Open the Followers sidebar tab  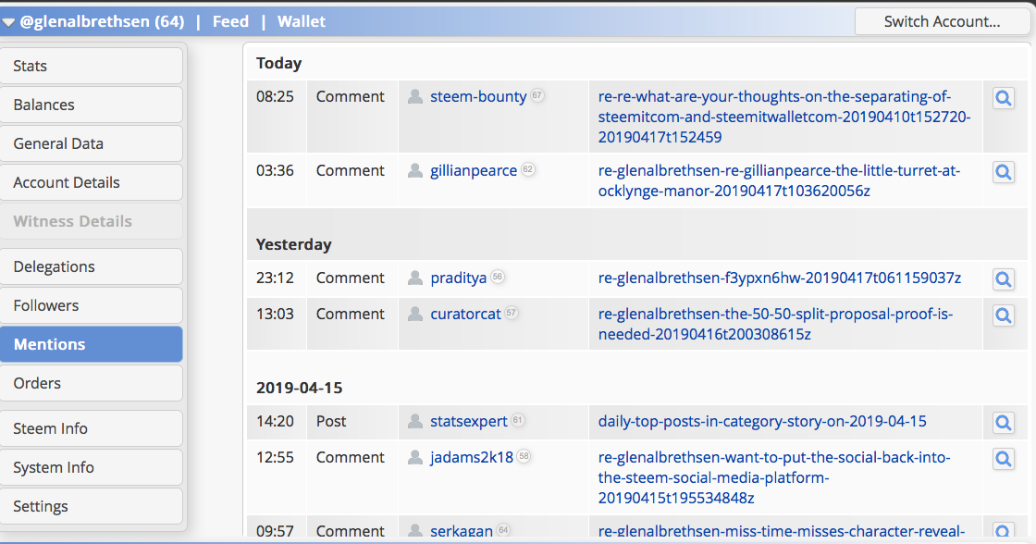pyautogui.click(x=92, y=305)
